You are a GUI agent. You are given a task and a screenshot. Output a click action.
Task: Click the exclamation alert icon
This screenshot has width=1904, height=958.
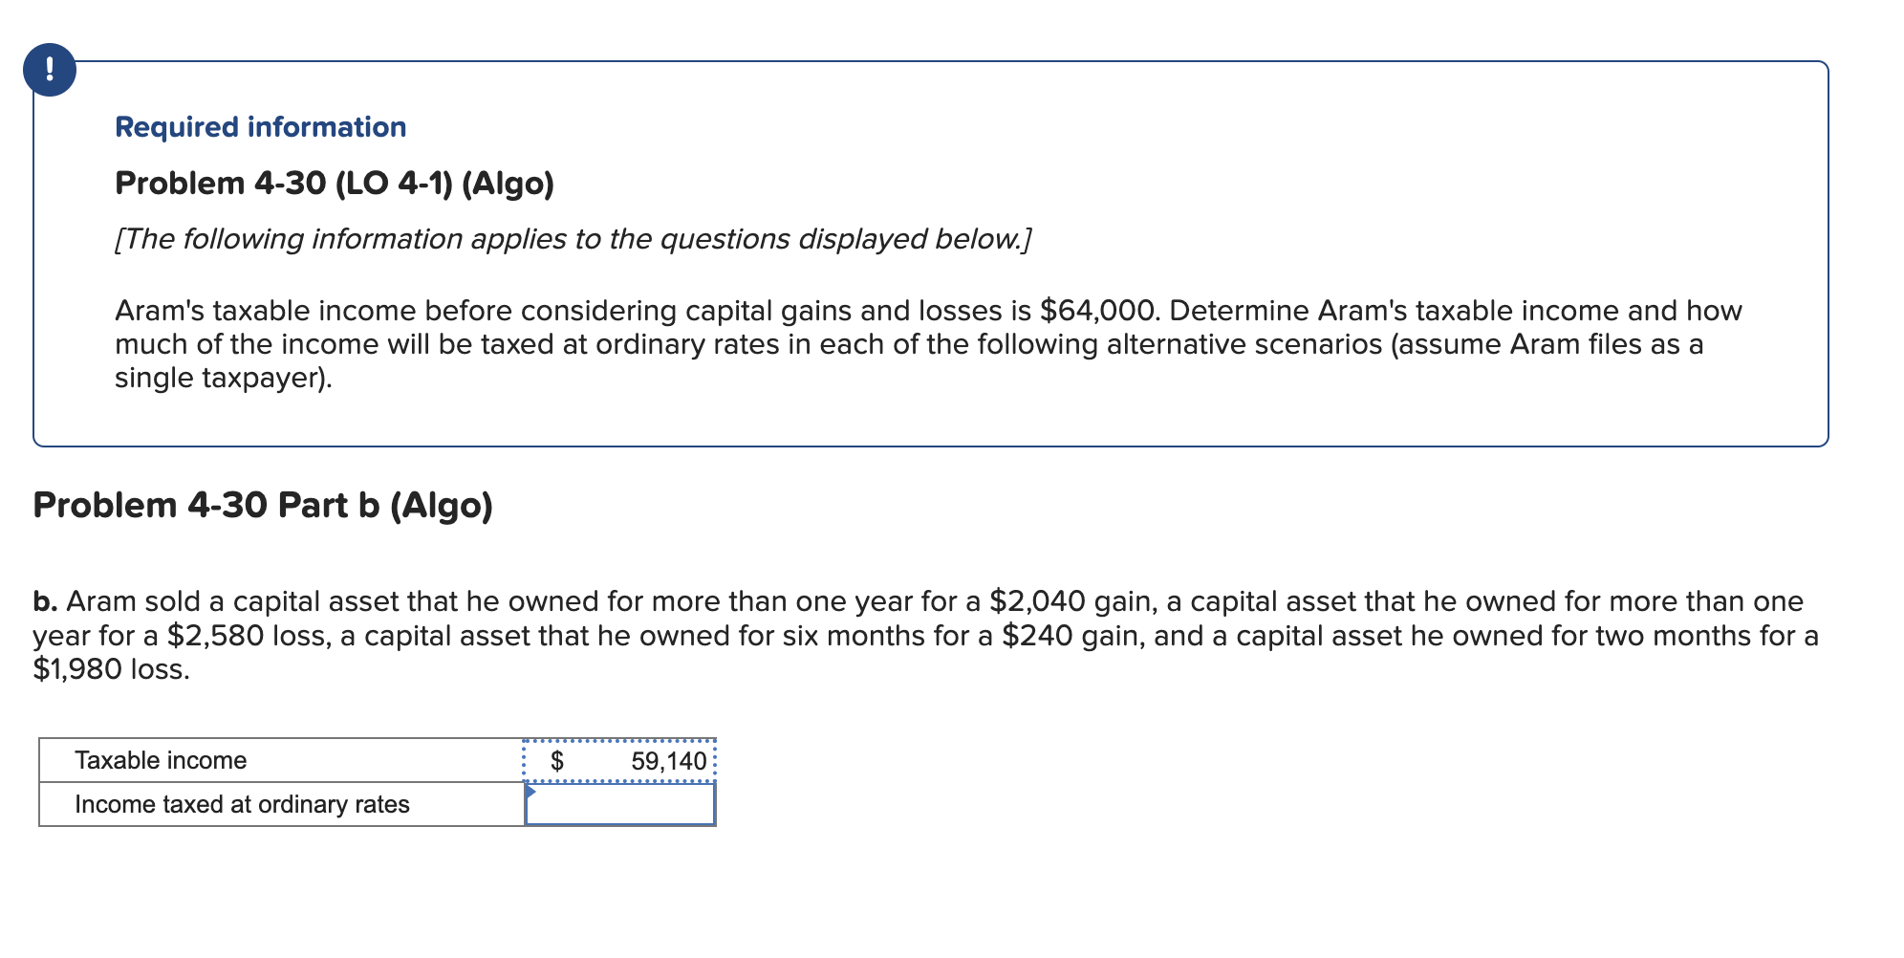click(49, 70)
